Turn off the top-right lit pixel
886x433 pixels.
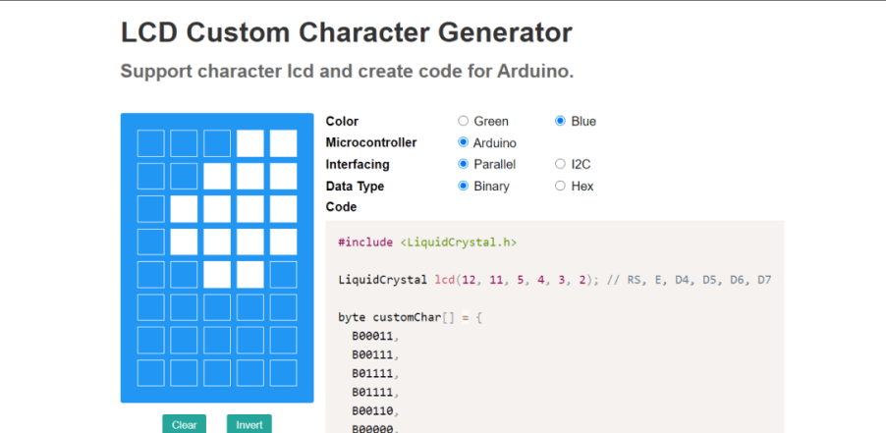point(283,143)
